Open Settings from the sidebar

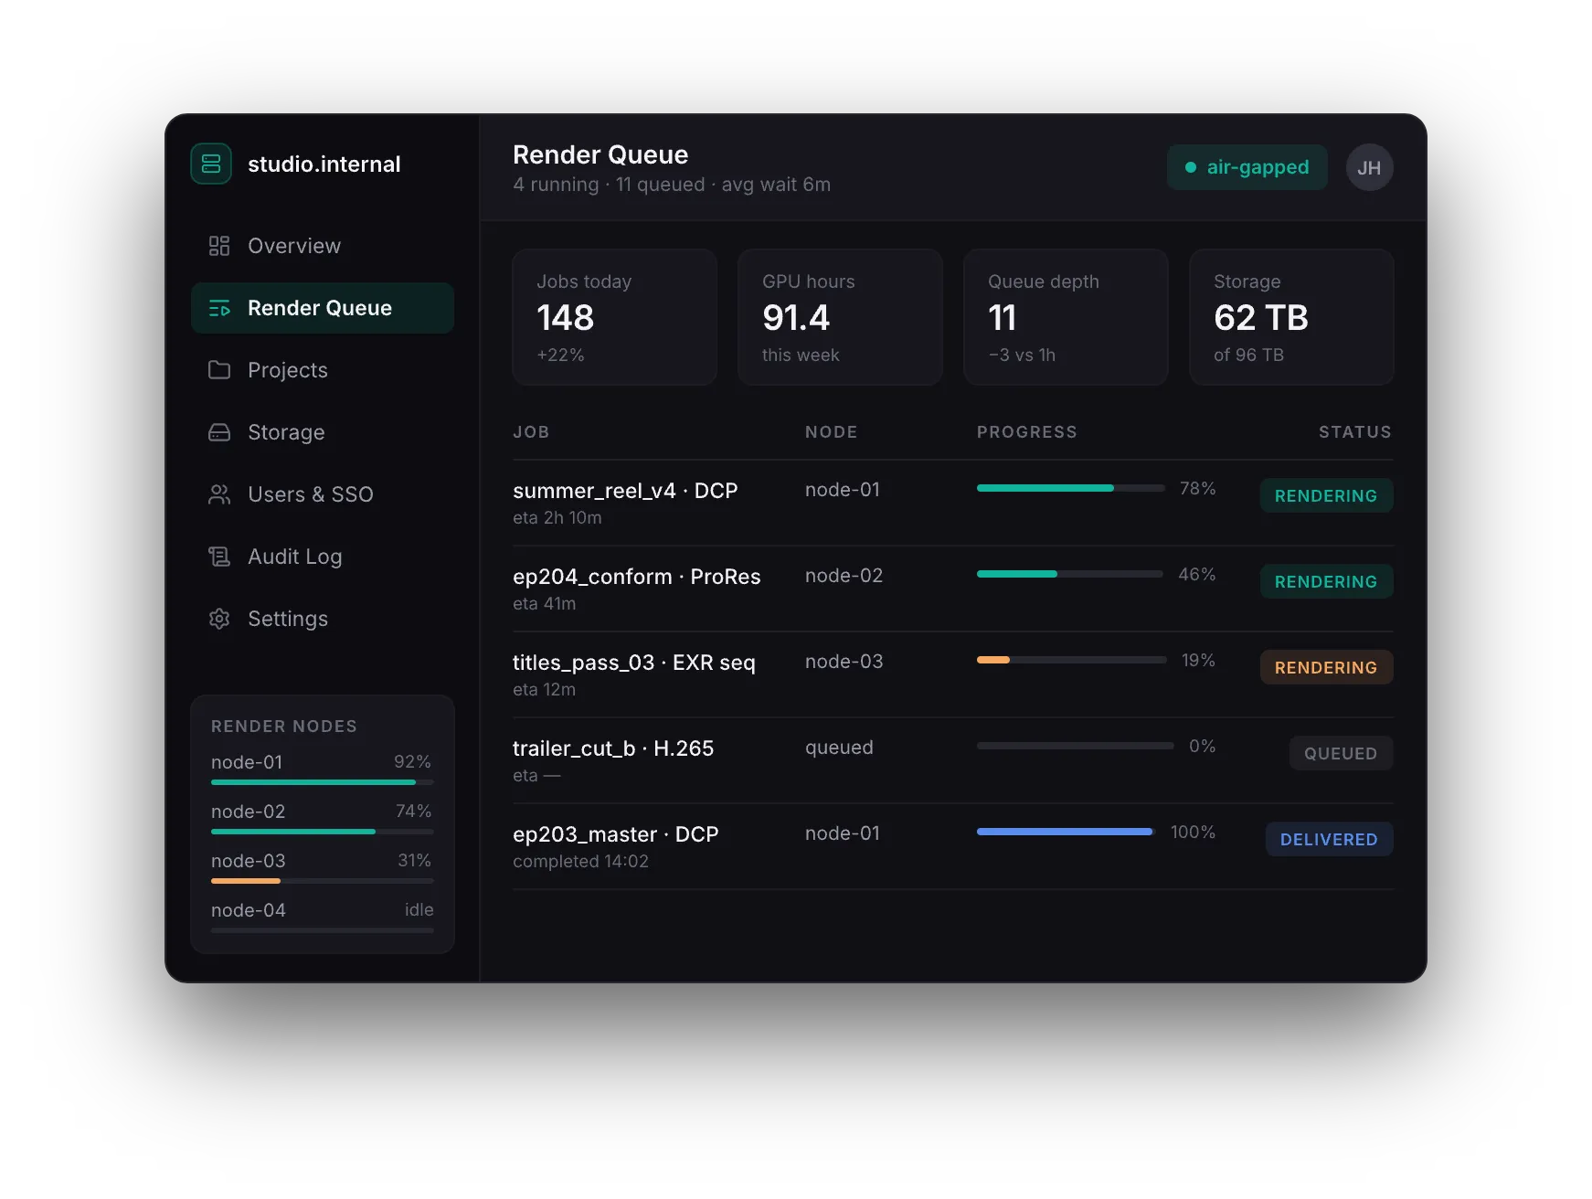(323, 619)
